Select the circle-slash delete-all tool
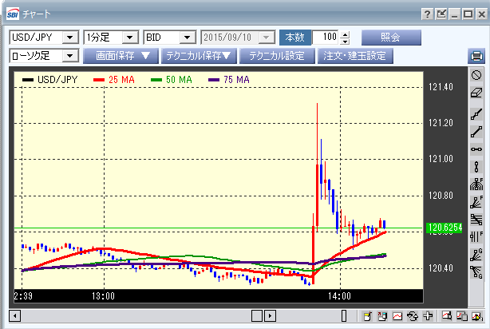This screenshot has height=329, width=490. click(x=476, y=75)
